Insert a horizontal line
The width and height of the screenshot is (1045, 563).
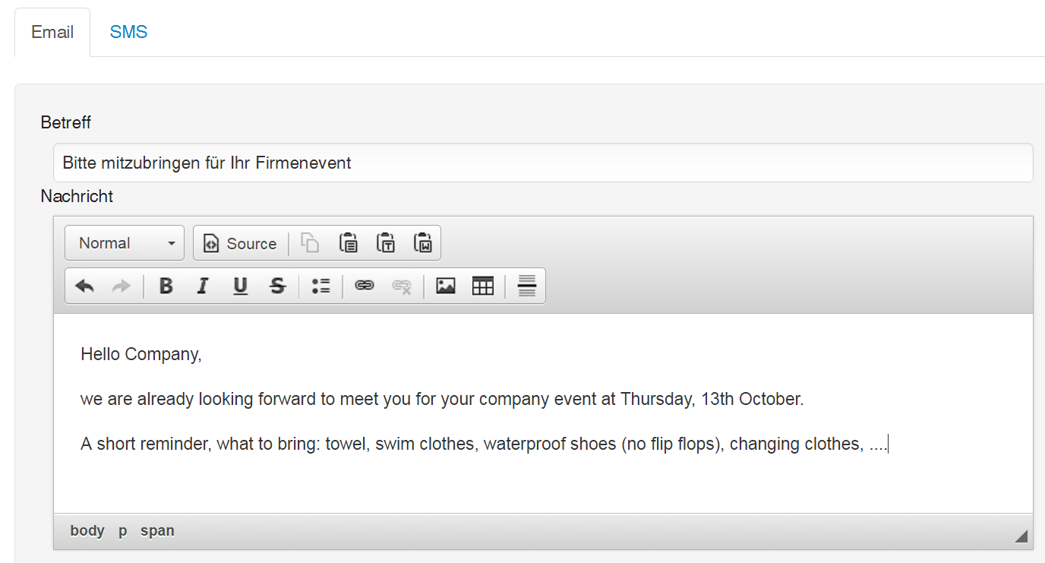tap(527, 286)
